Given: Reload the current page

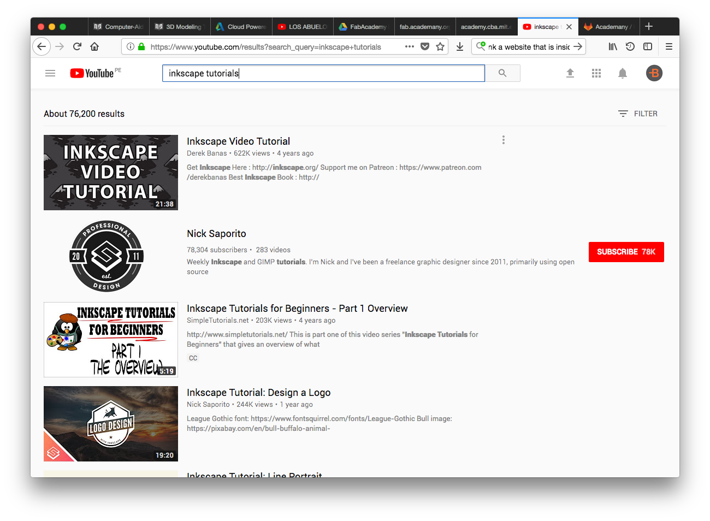Looking at the screenshot, I should (77, 46).
